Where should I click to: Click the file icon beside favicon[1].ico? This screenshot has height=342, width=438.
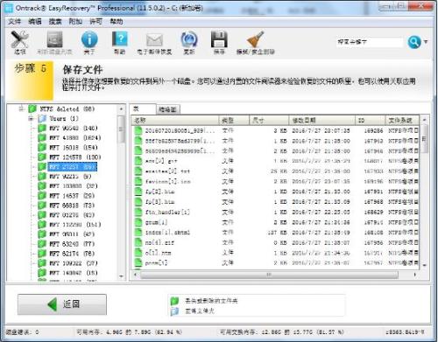(138, 181)
